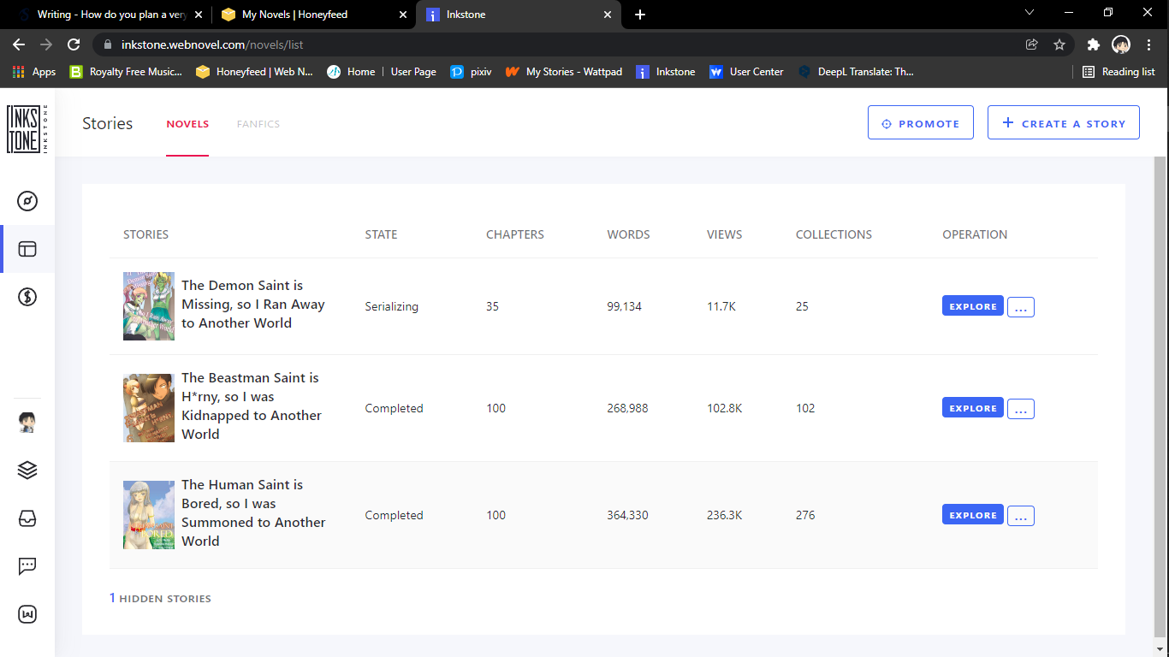Open the chat messages icon in sidebar
1169x657 pixels.
pyautogui.click(x=27, y=565)
